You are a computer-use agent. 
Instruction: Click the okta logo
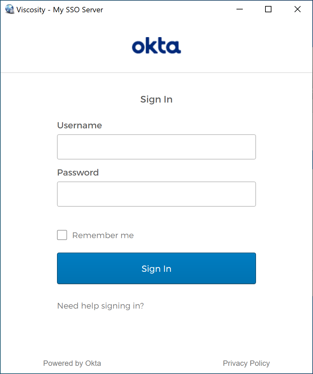click(x=156, y=45)
